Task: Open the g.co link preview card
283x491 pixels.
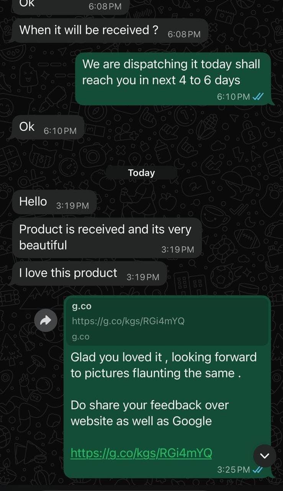Action: 167,321
